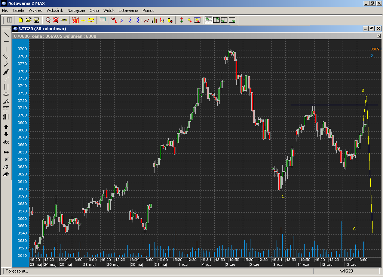The width and height of the screenshot is (383, 277).
Task: Select the line chart type icon
Action: (146, 20)
